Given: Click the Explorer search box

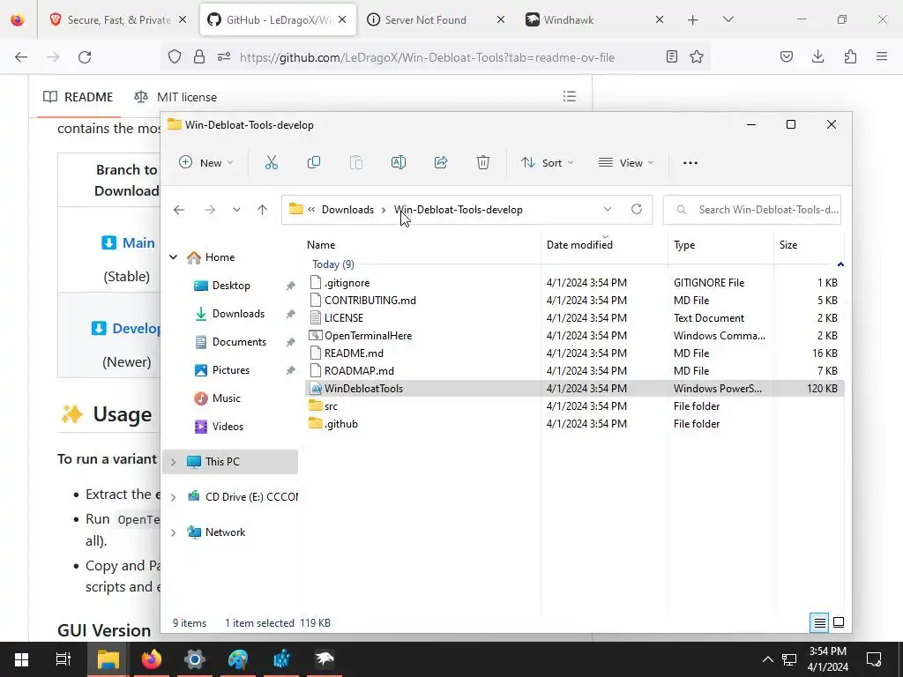Looking at the screenshot, I should [x=752, y=210].
